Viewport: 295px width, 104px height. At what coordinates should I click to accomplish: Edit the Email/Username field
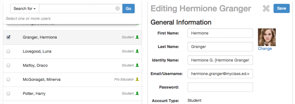pyautogui.click(x=220, y=73)
